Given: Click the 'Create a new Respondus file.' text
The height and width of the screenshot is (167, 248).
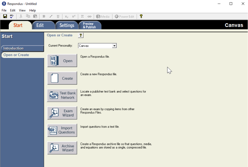Looking at the screenshot, I should tap(98, 74).
